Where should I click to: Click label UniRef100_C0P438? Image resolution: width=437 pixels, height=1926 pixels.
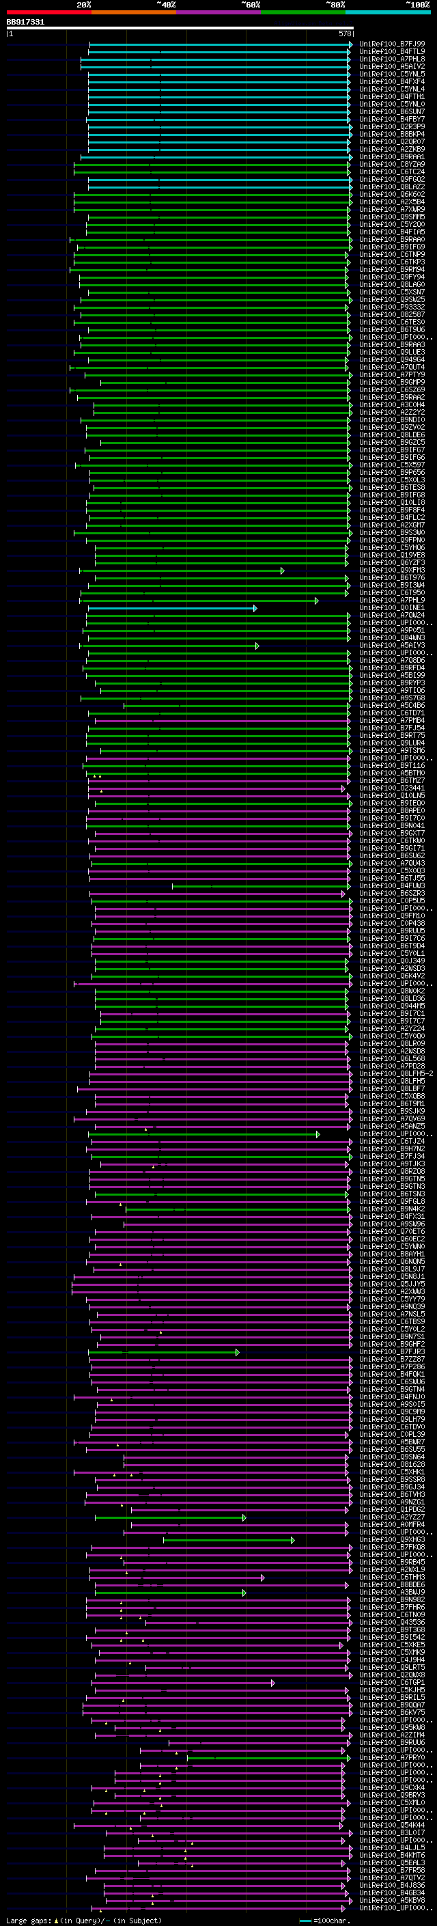(x=392, y=924)
